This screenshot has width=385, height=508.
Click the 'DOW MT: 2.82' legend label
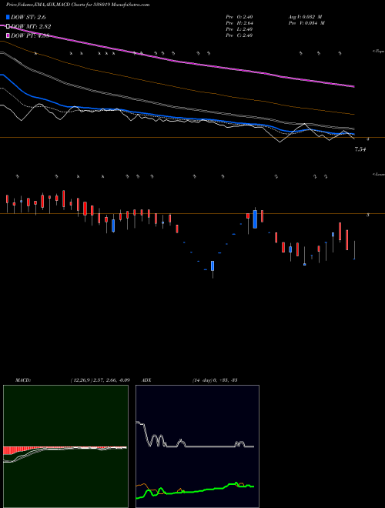point(31,26)
